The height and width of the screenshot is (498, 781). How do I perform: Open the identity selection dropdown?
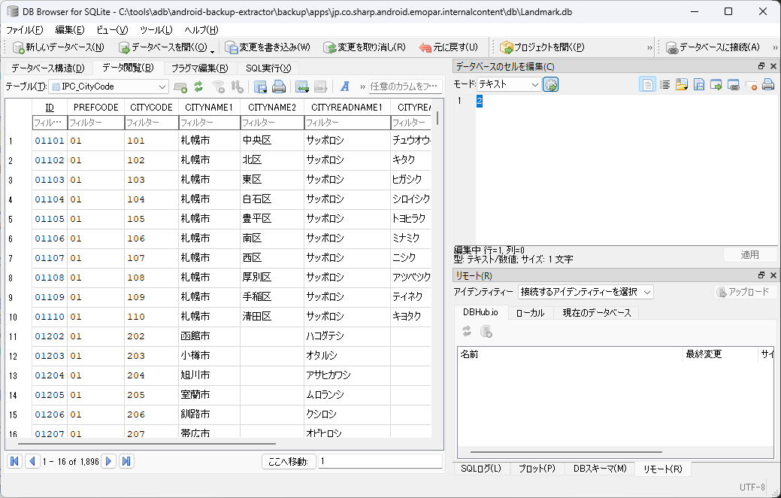click(586, 292)
